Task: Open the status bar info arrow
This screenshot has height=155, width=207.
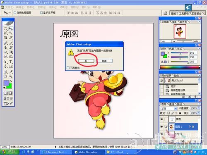Action: [x=56, y=147]
